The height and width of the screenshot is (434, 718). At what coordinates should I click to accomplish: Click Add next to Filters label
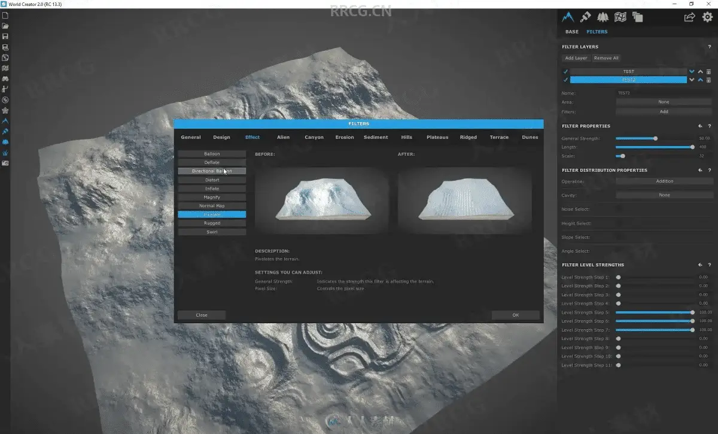coord(664,112)
